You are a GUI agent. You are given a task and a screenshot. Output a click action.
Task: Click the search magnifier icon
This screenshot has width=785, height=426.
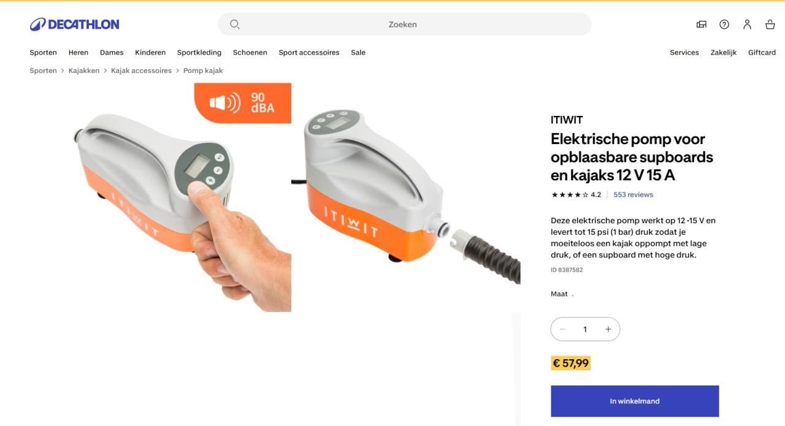point(234,25)
